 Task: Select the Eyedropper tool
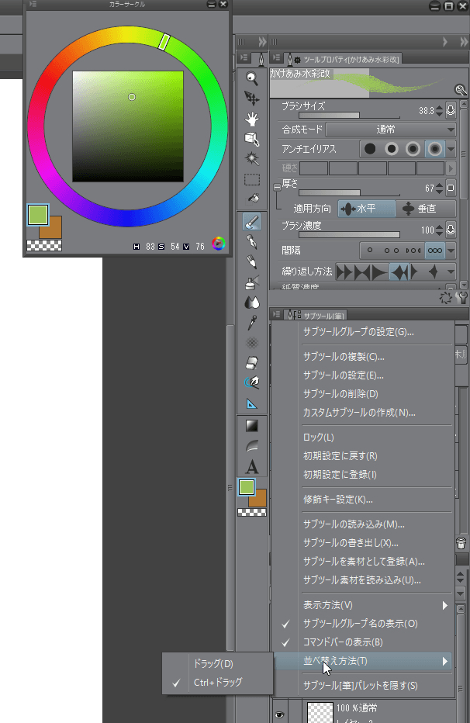[x=252, y=322]
